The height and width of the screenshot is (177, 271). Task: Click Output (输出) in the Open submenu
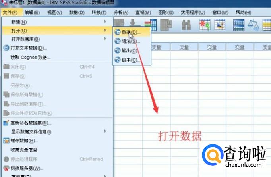(132, 50)
